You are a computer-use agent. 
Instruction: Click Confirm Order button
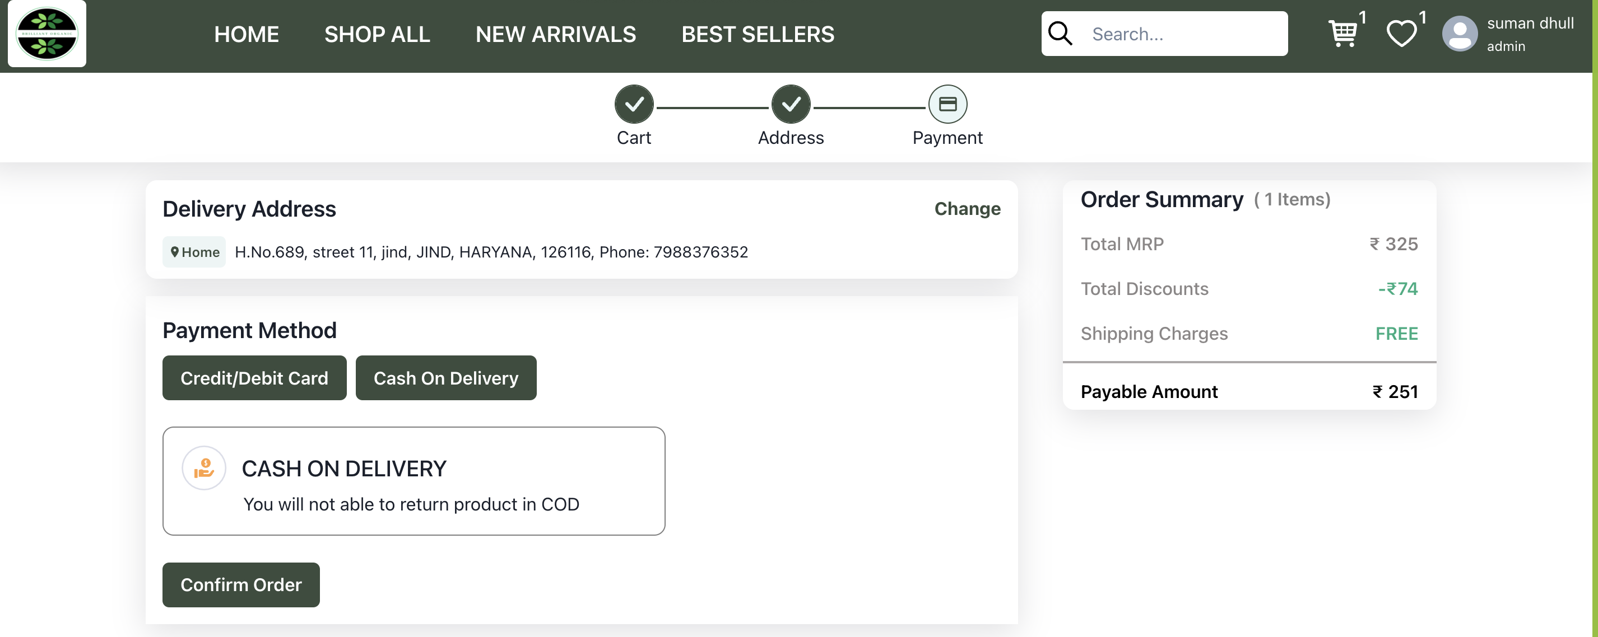[241, 584]
